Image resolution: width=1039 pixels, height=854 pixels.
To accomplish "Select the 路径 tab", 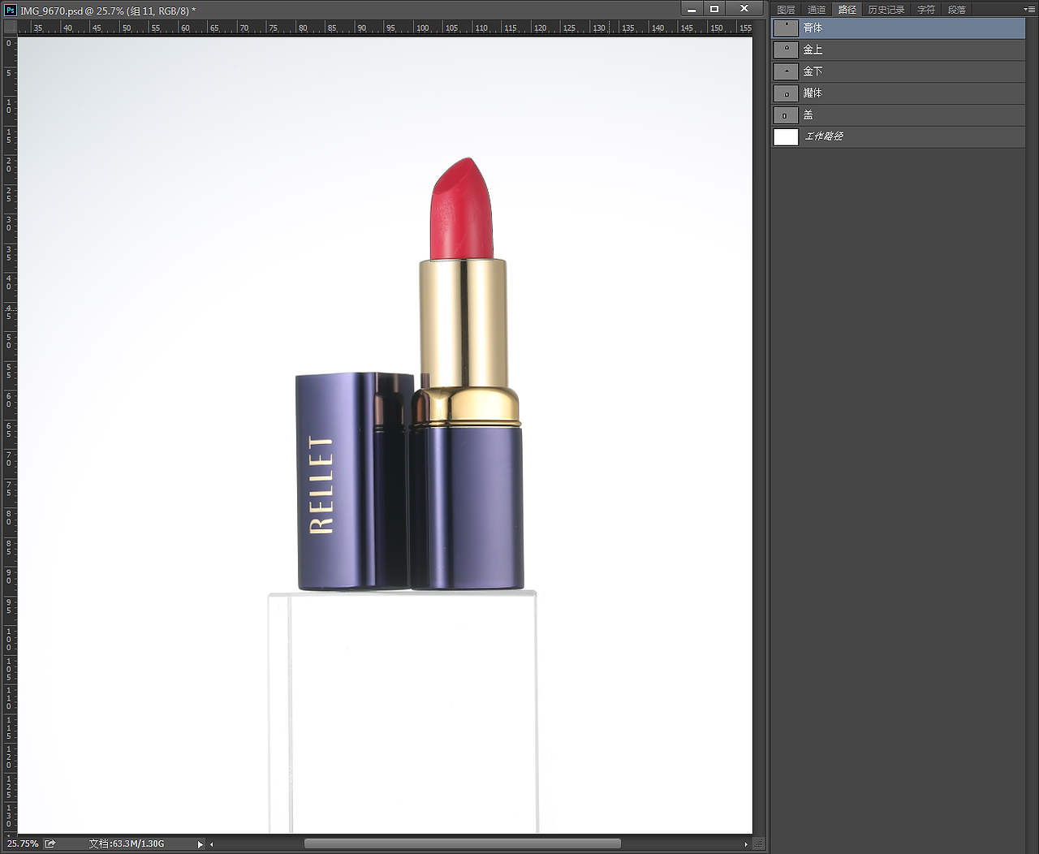I will (x=847, y=10).
